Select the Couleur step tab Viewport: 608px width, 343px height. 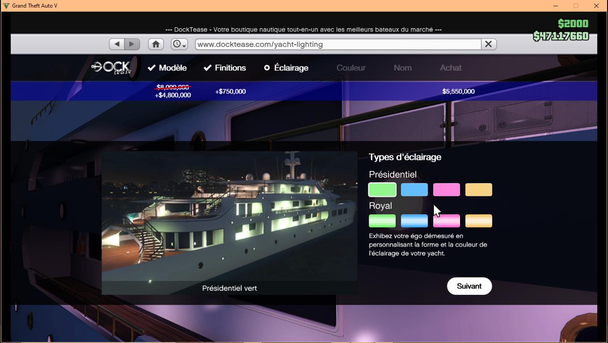pyautogui.click(x=351, y=68)
